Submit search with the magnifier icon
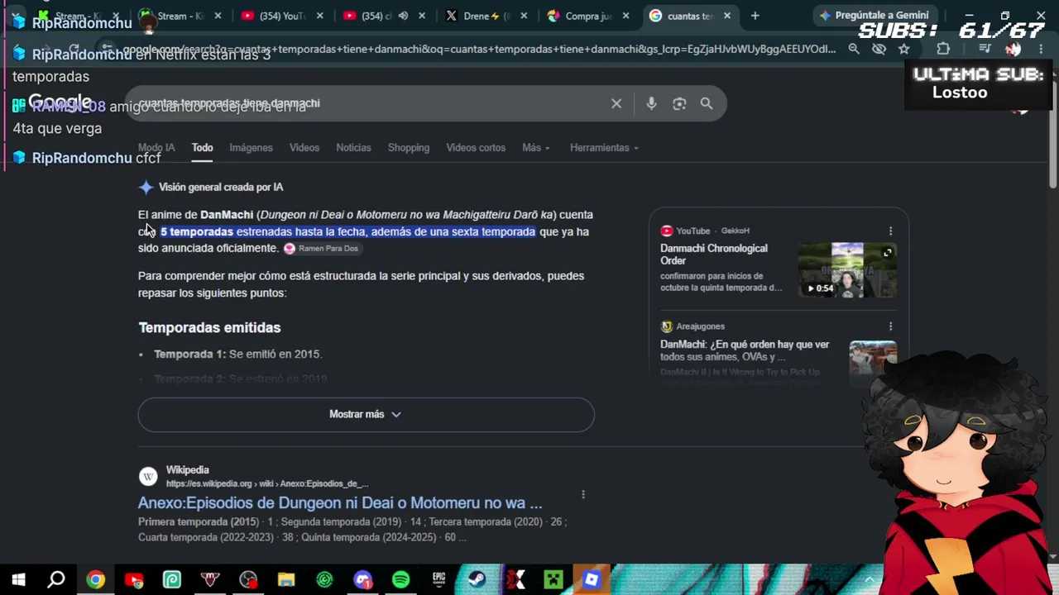Viewport: 1059px width, 595px height. (707, 103)
